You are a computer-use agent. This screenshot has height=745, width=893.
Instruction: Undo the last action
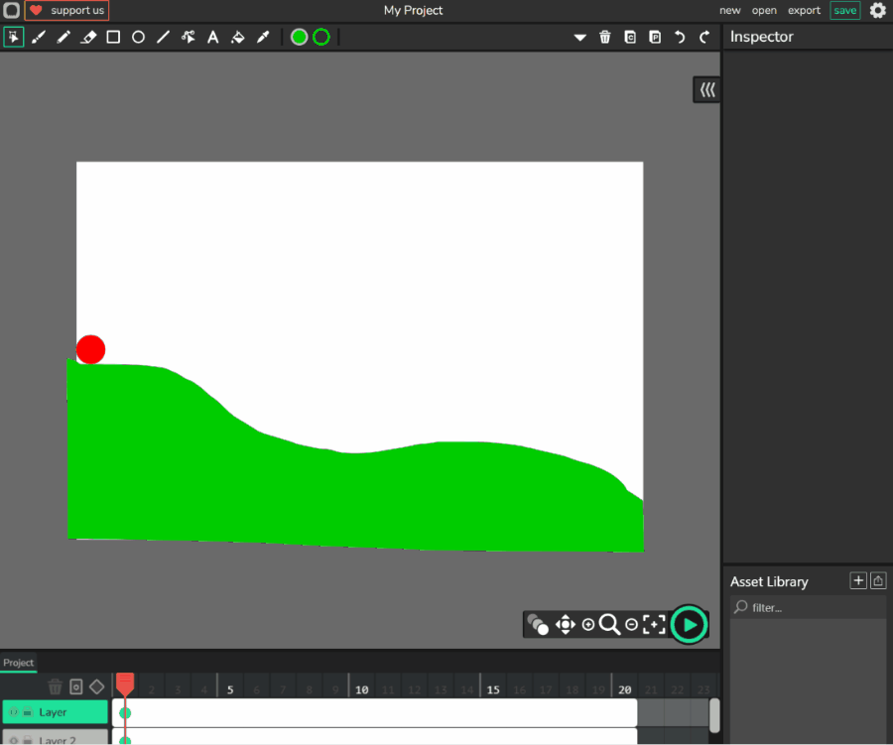point(680,37)
